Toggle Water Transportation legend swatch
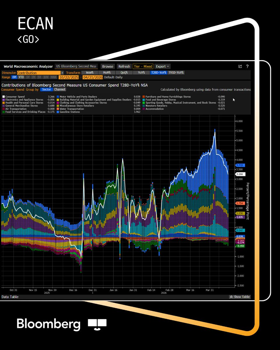 point(58,109)
